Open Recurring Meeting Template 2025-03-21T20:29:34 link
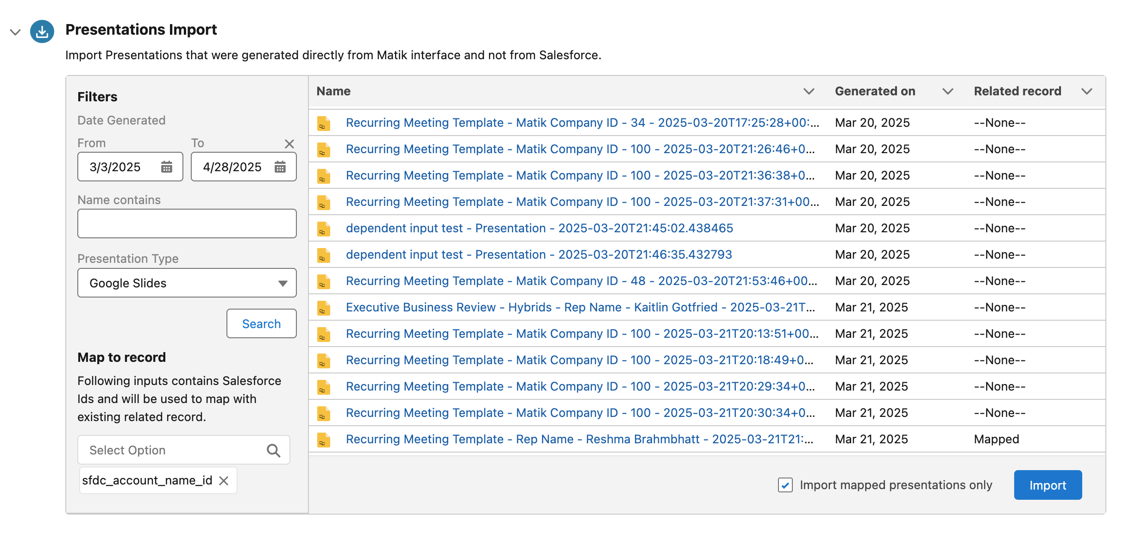1129x534 pixels. 581,386
